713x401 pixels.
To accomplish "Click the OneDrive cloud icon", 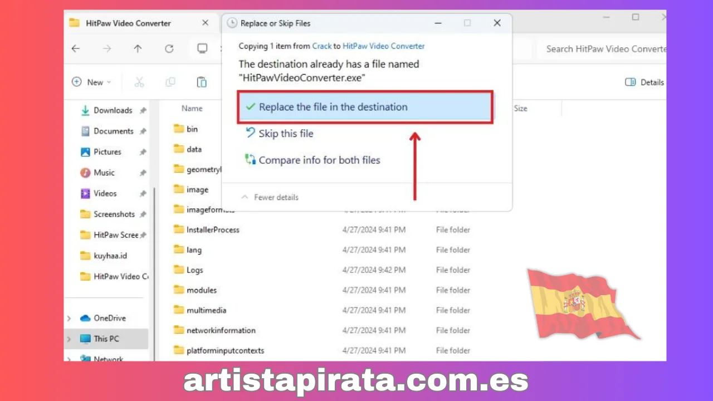I will [85, 318].
